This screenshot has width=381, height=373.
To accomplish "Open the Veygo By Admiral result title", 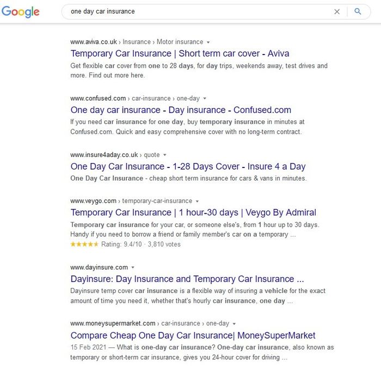I will (x=193, y=213).
